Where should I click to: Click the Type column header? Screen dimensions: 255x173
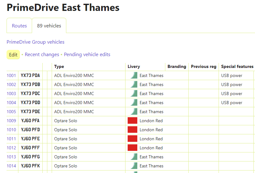pyautogui.click(x=59, y=66)
